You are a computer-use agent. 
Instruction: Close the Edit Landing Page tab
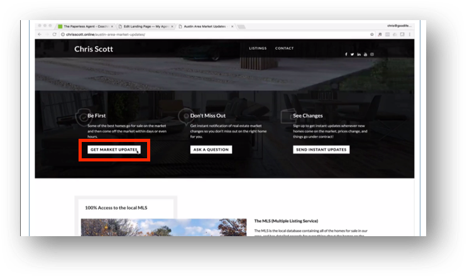(x=172, y=26)
